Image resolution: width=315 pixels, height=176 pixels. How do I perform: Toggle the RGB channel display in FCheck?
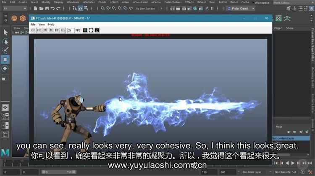coord(85,30)
